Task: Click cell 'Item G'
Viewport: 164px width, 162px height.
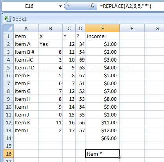Action: (x=26, y=91)
